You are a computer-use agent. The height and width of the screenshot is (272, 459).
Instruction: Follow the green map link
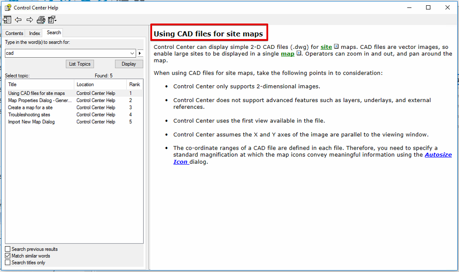click(x=287, y=54)
